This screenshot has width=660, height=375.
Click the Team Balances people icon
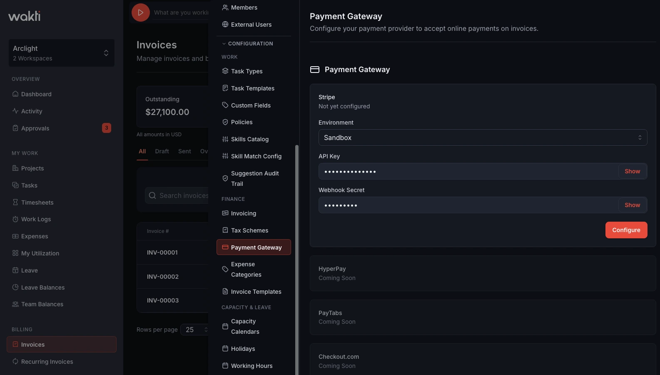[15, 304]
